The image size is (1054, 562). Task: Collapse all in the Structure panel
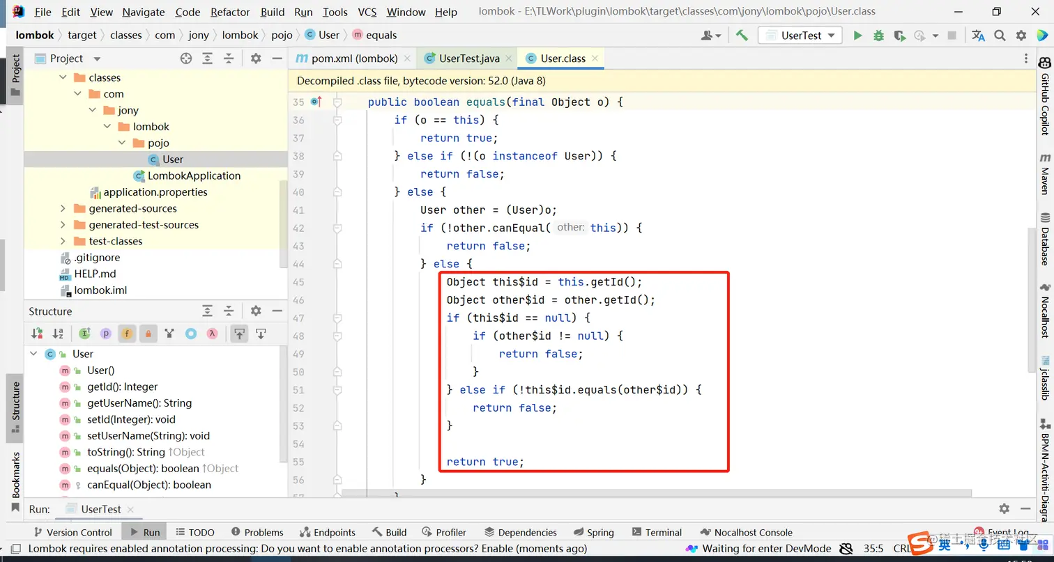click(x=228, y=311)
